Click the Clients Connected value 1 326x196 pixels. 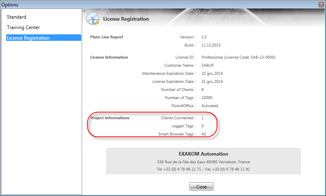(x=203, y=118)
